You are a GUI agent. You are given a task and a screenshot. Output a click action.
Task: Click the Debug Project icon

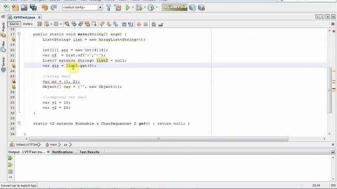pyautogui.click(x=139, y=8)
